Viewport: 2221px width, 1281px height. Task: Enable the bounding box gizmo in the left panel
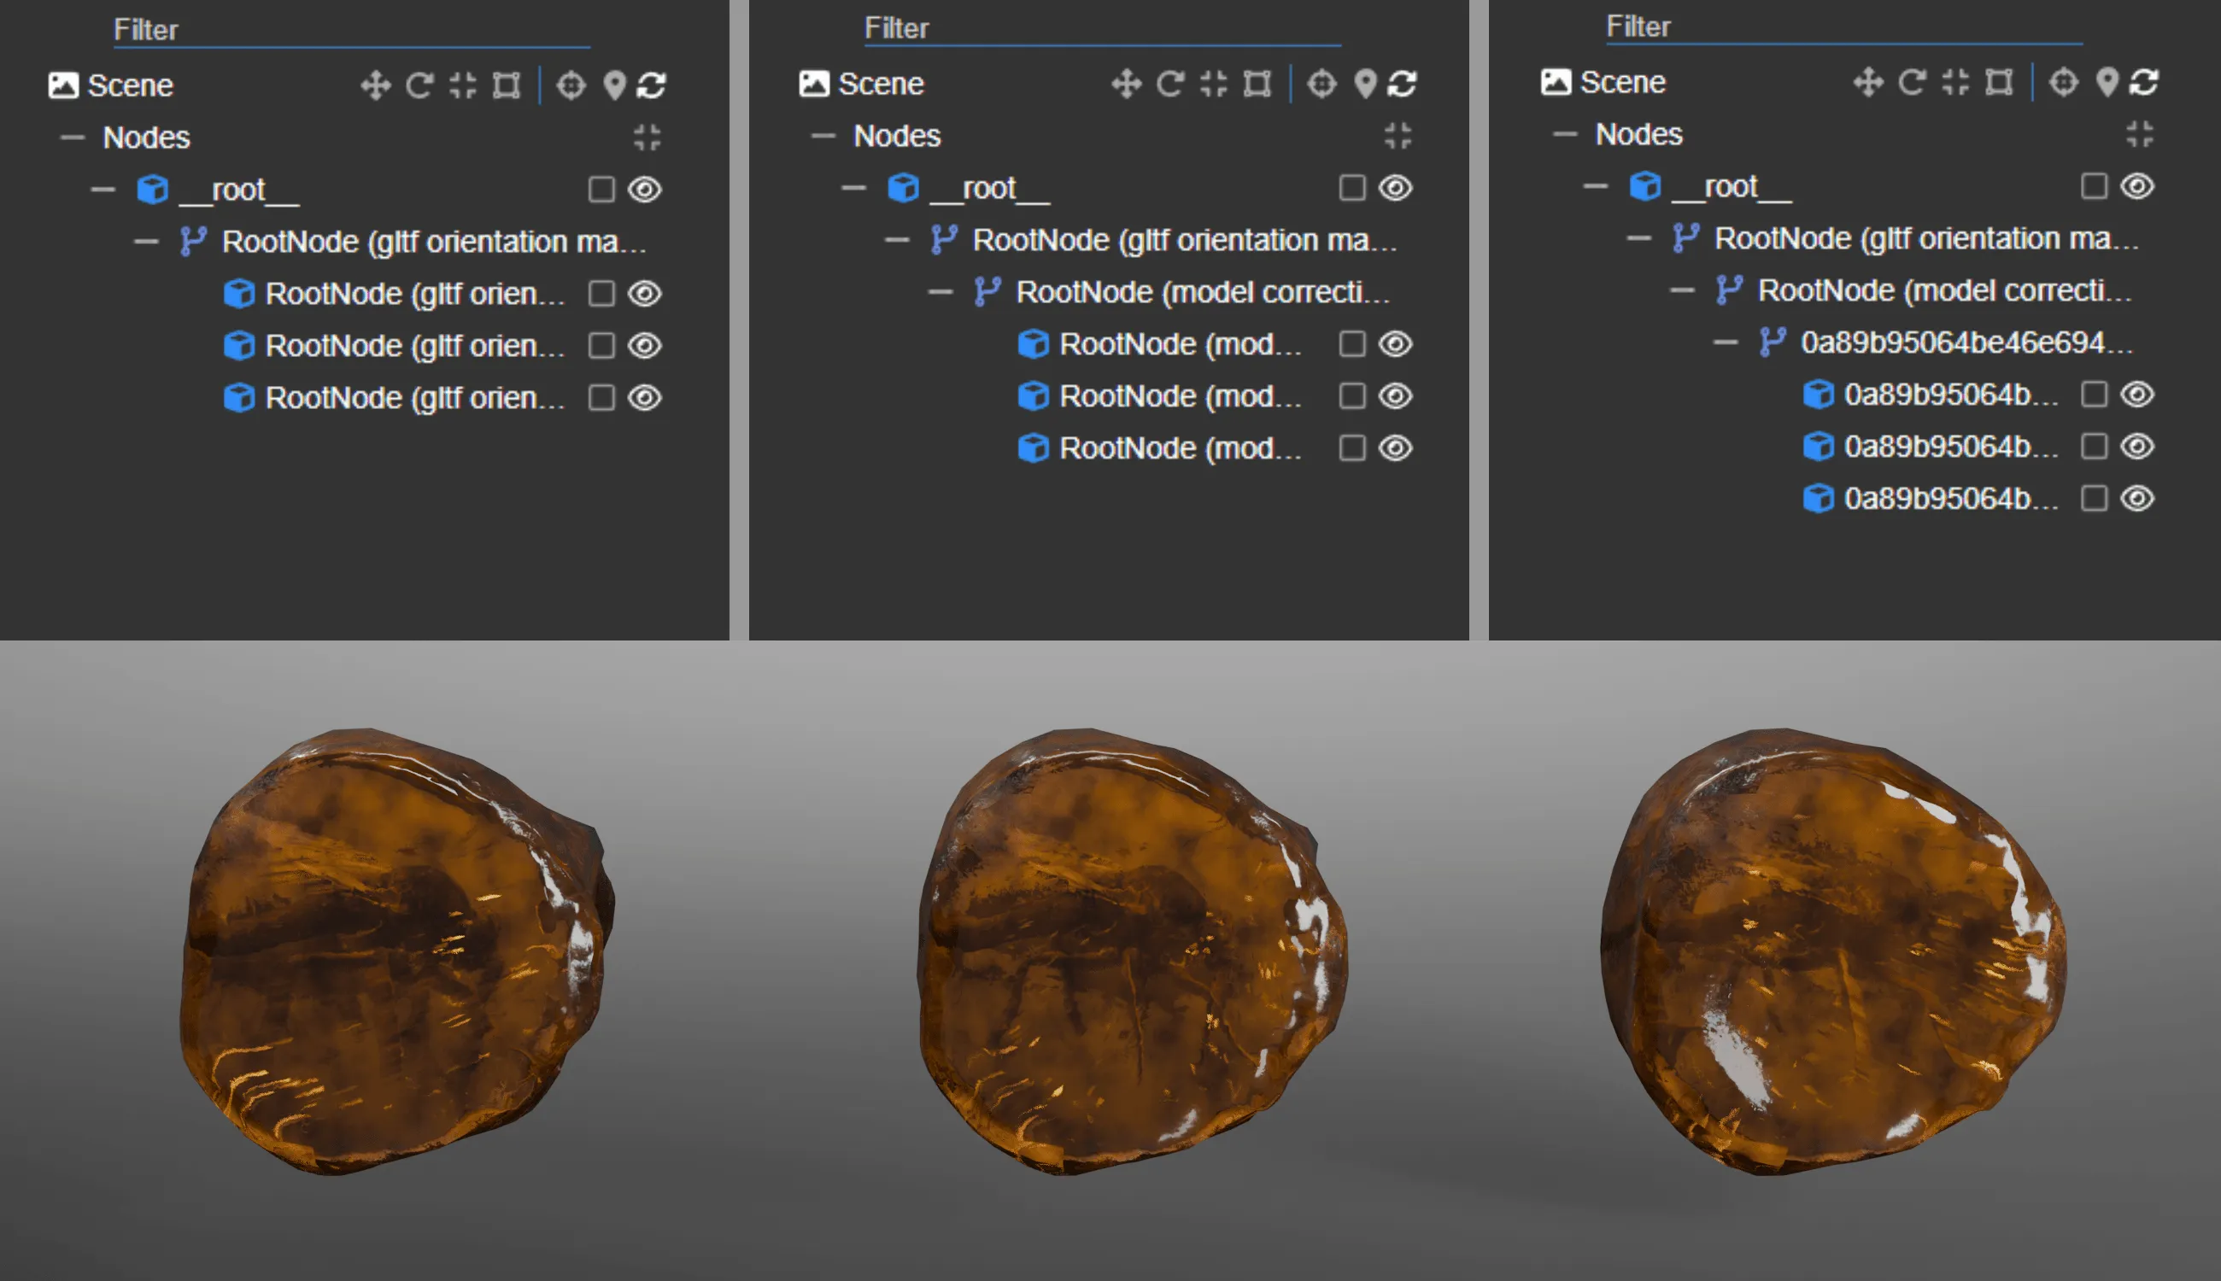point(506,85)
